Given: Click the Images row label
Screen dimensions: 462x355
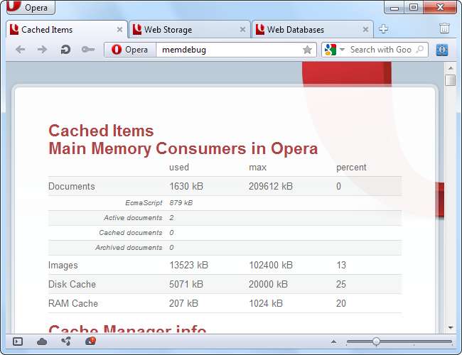Looking at the screenshot, I should (x=63, y=266).
